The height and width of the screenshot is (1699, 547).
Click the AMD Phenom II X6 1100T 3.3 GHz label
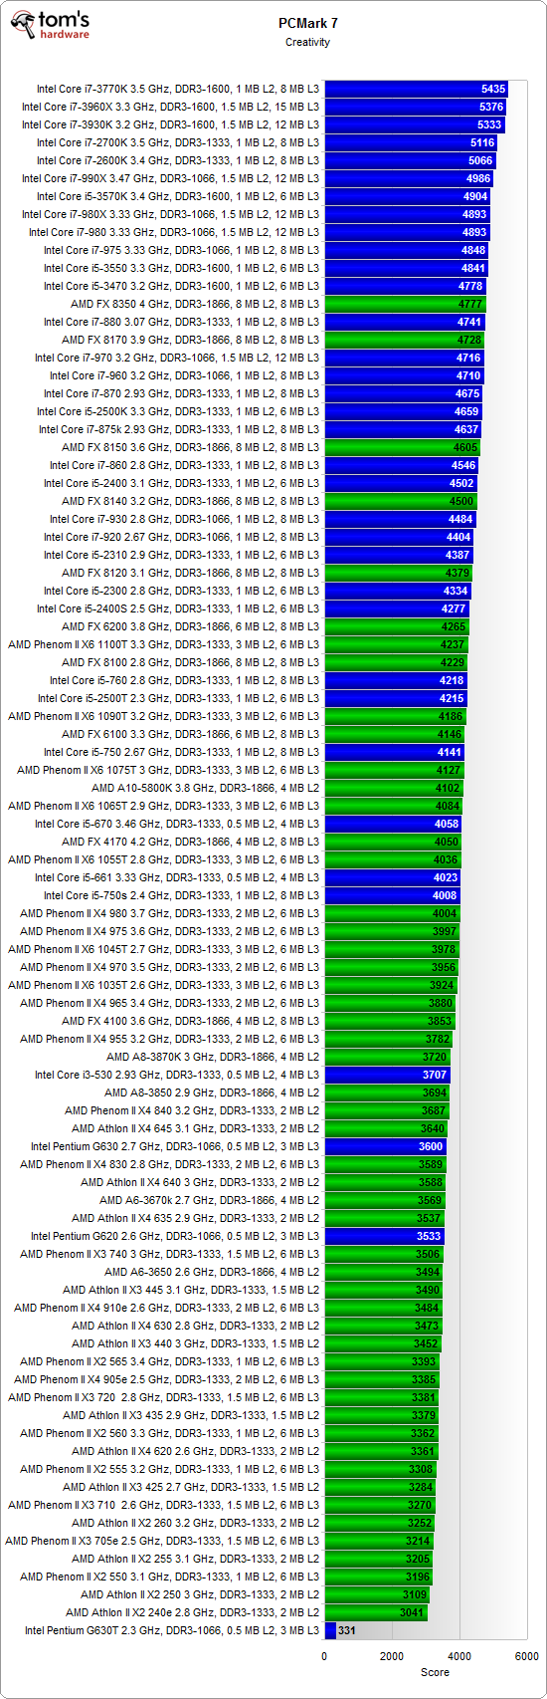[x=164, y=644]
